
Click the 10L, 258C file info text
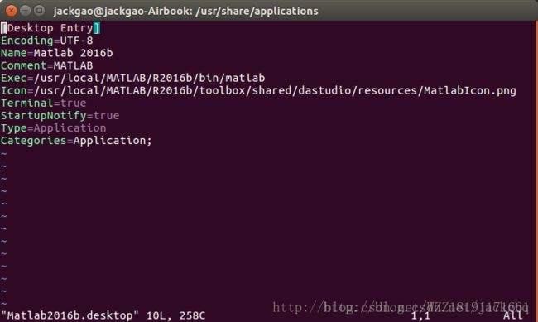coord(176,315)
